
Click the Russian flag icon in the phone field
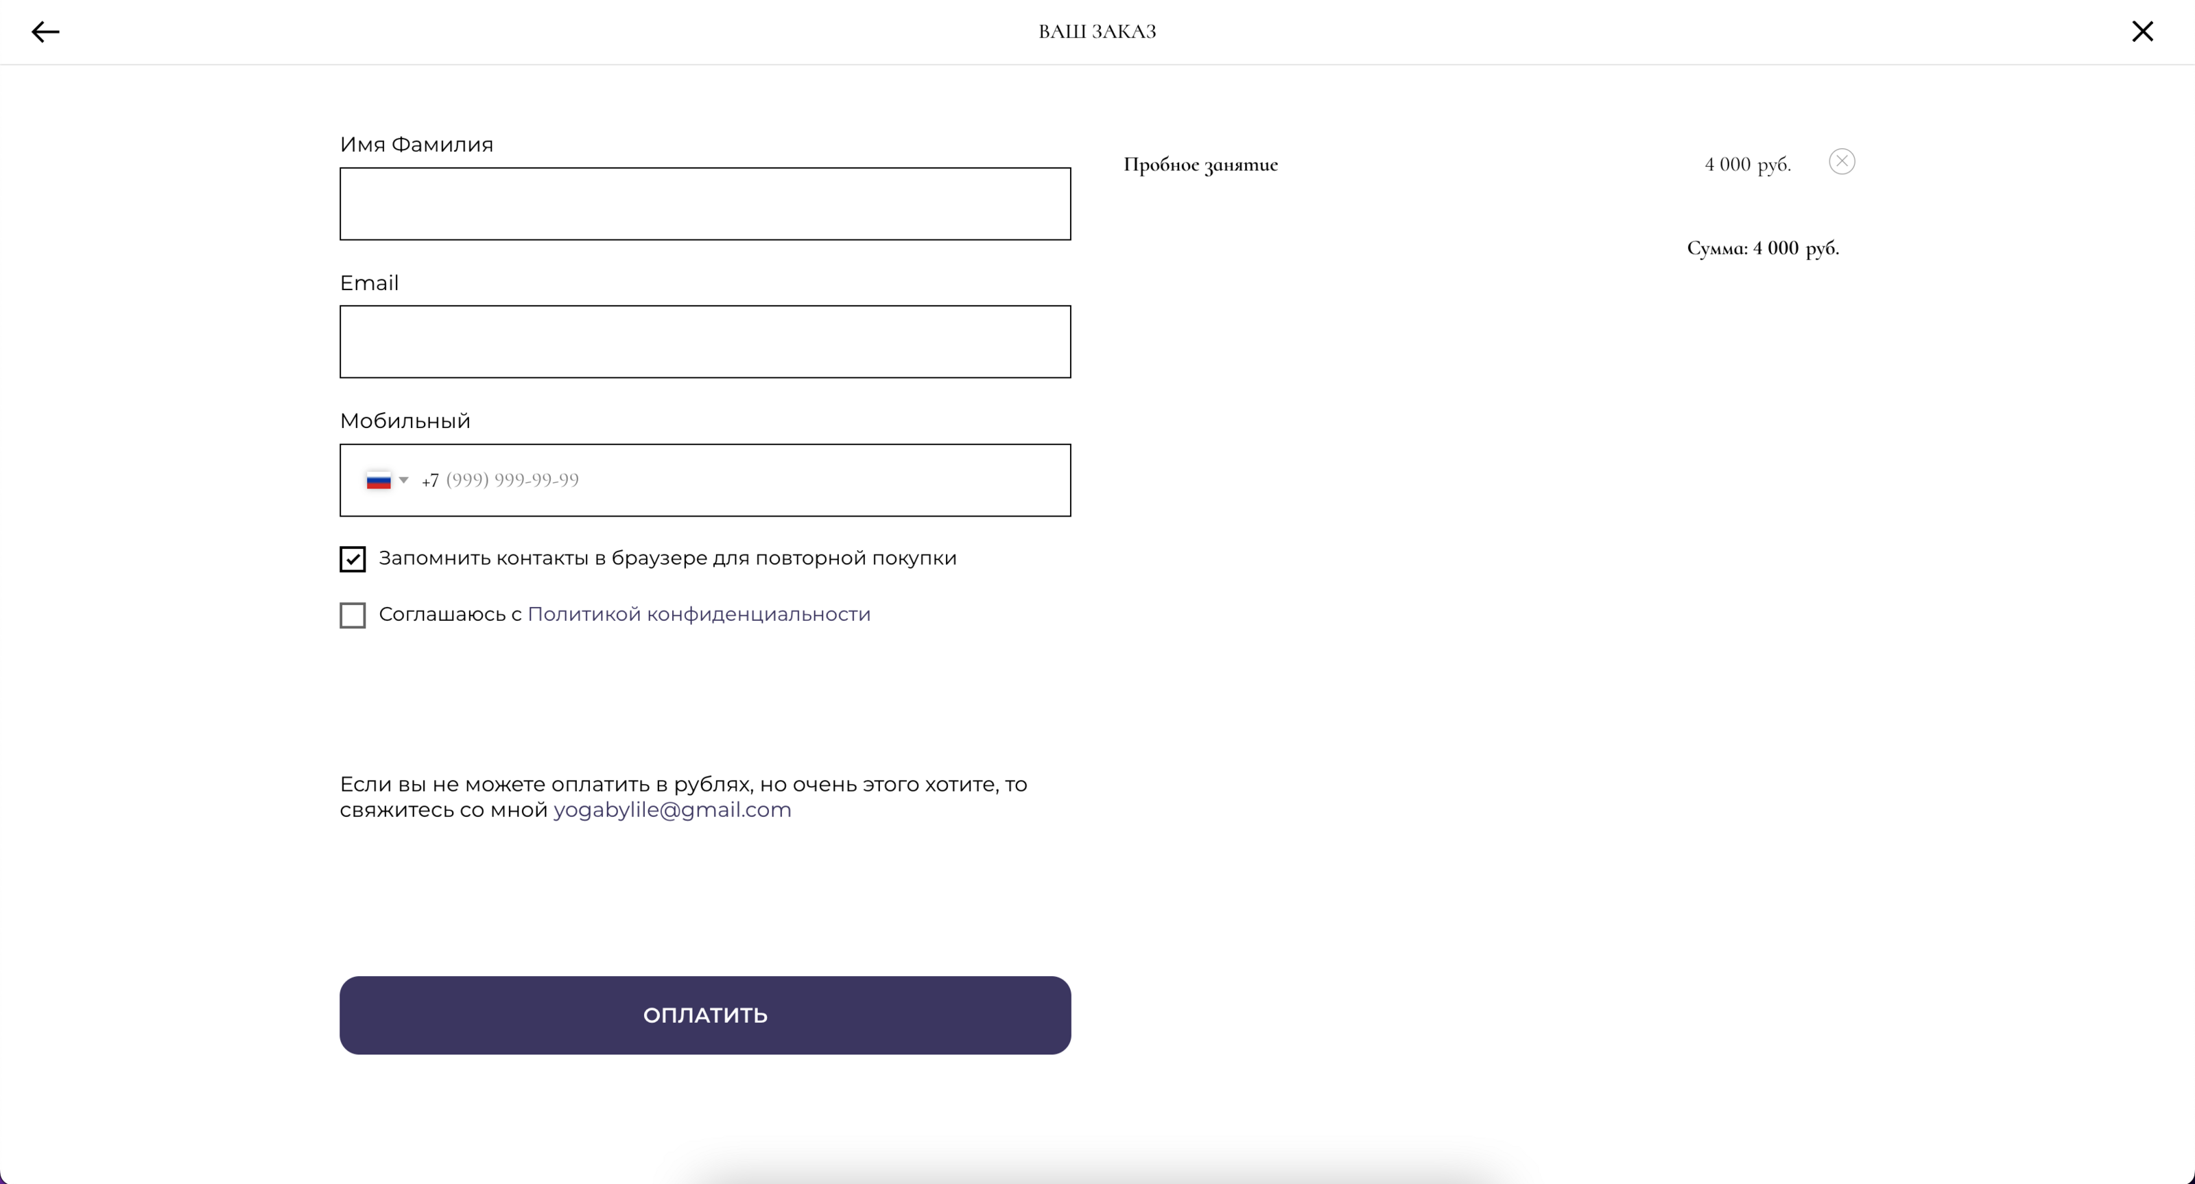379,481
